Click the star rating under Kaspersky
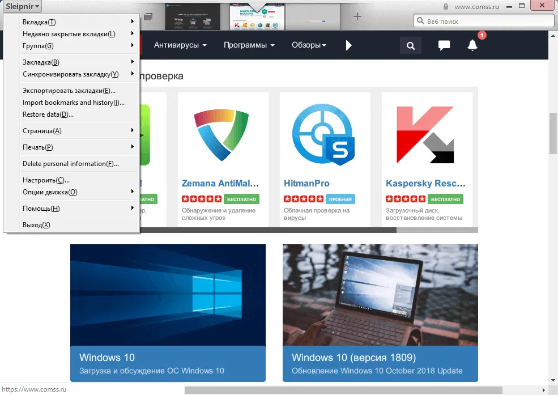Viewport: 558px width, 395px height. [406, 199]
